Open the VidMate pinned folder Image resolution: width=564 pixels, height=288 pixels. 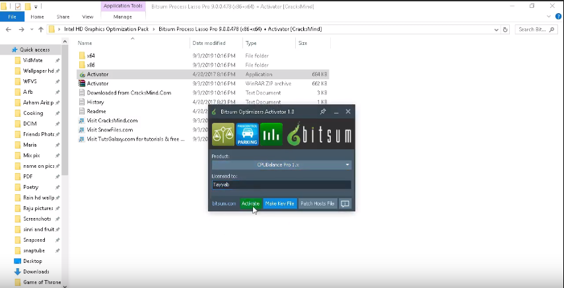tap(33, 60)
